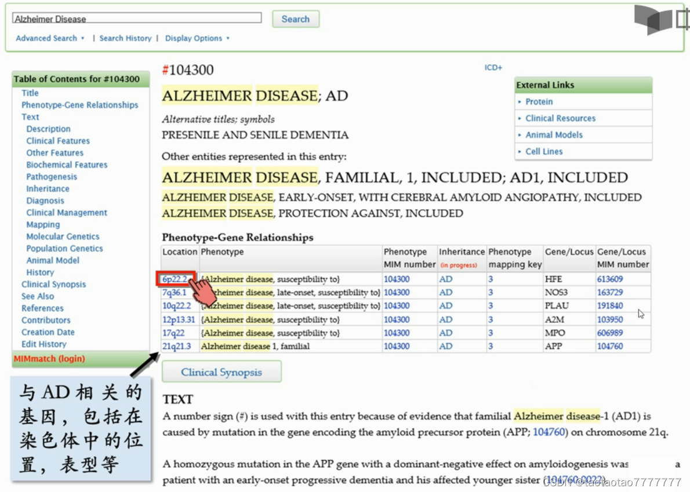Go to Mapping section
Image resolution: width=690 pixels, height=492 pixels.
43,225
